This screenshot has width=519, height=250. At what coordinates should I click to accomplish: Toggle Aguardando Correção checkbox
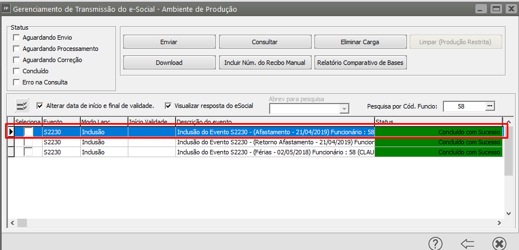click(16, 60)
